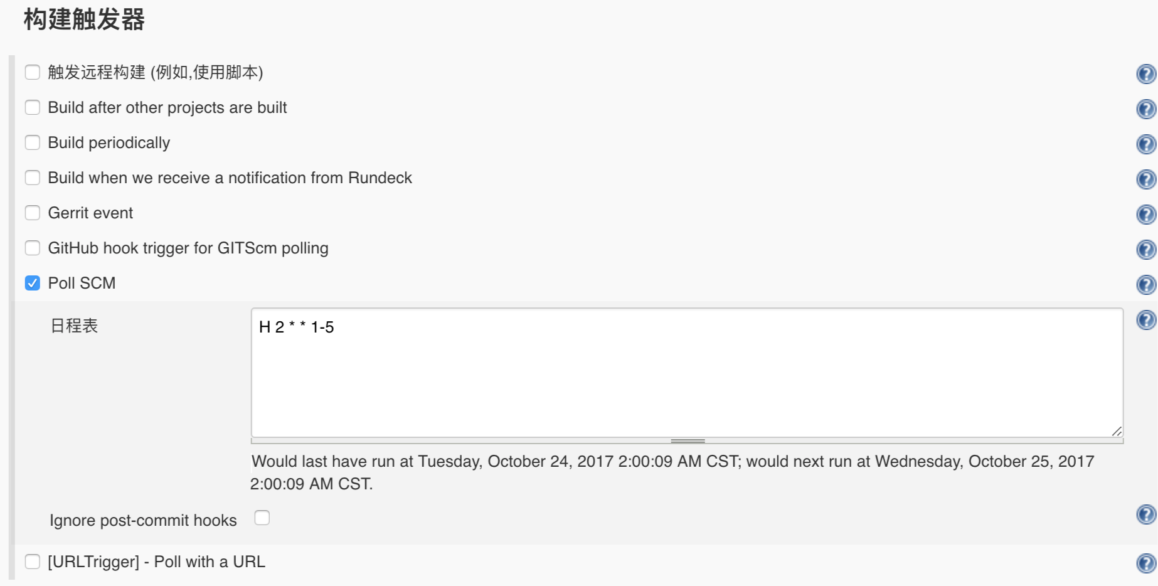Open help for GitHub hook trigger
Screen dimensions: 1158x586
click(1147, 249)
